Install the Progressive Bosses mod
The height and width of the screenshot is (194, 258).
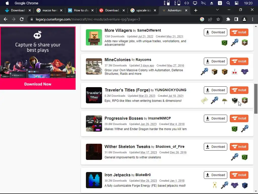tap(239, 118)
